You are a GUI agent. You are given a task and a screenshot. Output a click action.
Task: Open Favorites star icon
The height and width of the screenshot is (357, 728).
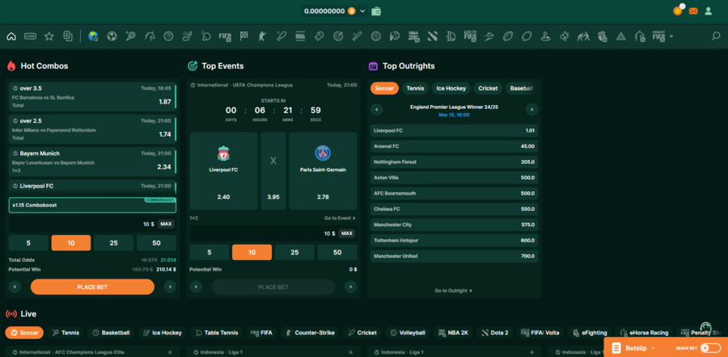click(x=49, y=36)
